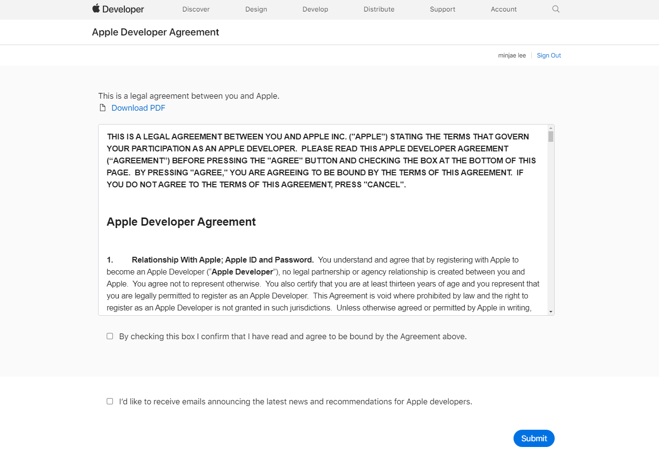The image size is (659, 458).
Task: Open the Develop menu
Action: click(x=315, y=9)
